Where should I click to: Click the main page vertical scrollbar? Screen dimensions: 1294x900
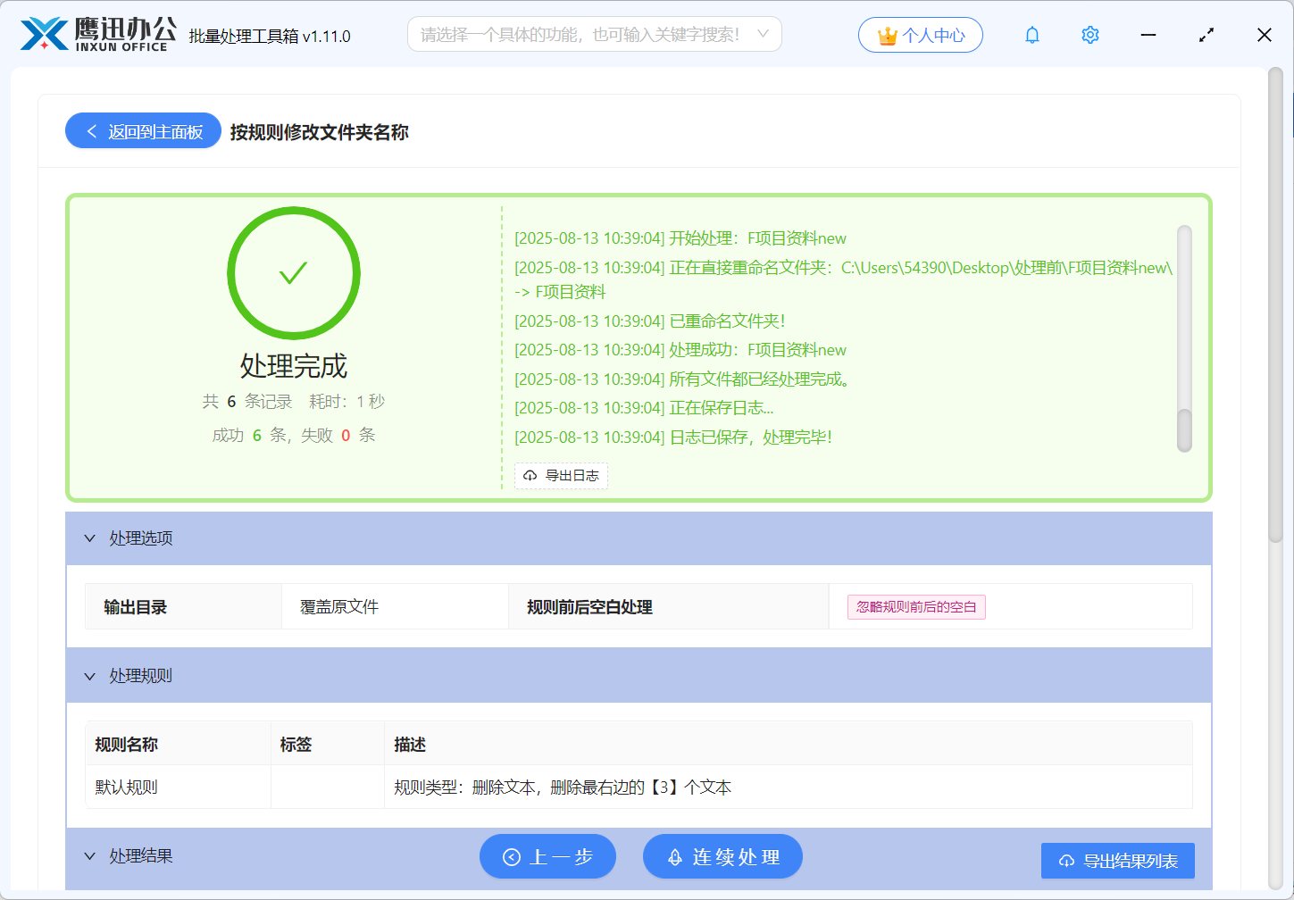tap(1275, 304)
